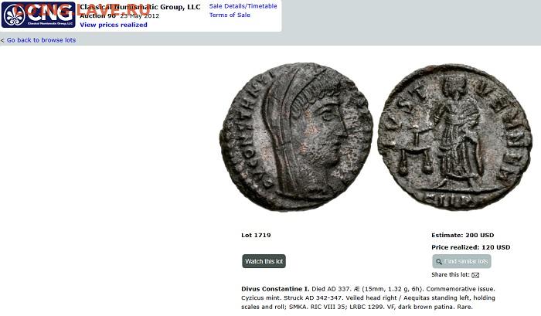Screen dimensions: 541x316
Task: Click the Price realized: 120 USD text
Action: 471,247
